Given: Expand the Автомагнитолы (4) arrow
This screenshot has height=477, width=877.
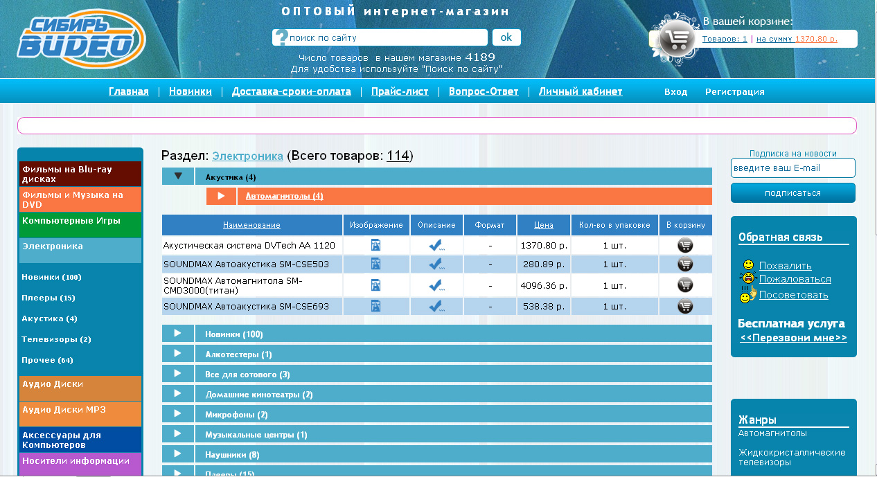Looking at the screenshot, I should (x=221, y=196).
